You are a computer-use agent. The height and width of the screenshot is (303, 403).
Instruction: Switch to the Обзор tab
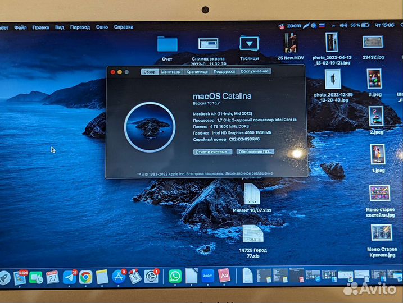(x=150, y=72)
